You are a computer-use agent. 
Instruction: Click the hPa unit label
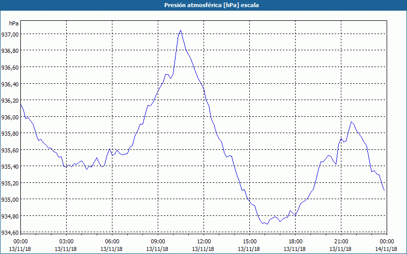(x=14, y=23)
